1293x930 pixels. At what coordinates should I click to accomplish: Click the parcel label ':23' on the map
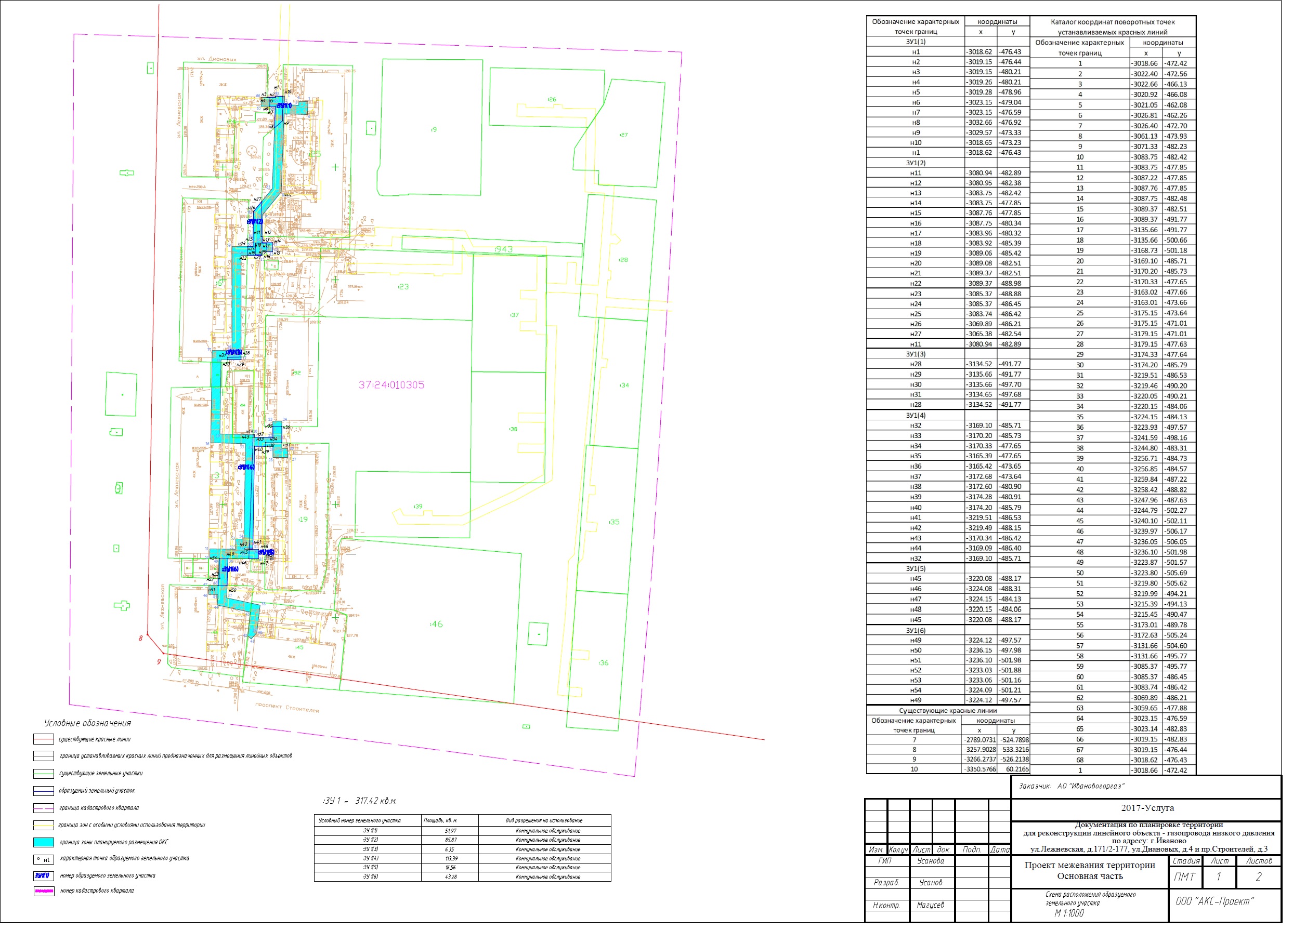point(403,287)
